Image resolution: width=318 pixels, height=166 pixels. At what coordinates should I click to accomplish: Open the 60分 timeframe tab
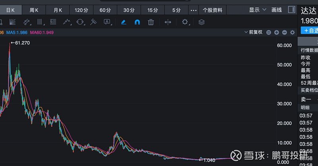pyautogui.click(x=105, y=10)
